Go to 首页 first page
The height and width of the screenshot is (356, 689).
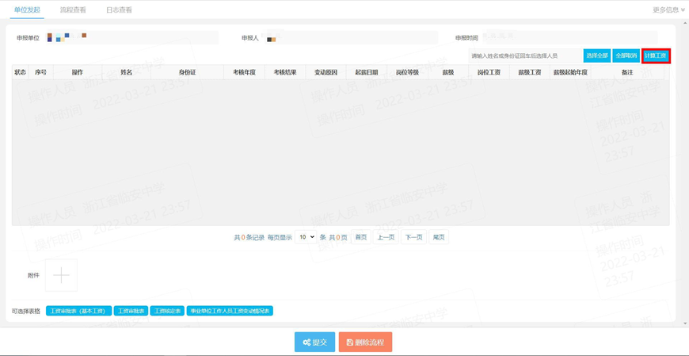pyautogui.click(x=361, y=237)
